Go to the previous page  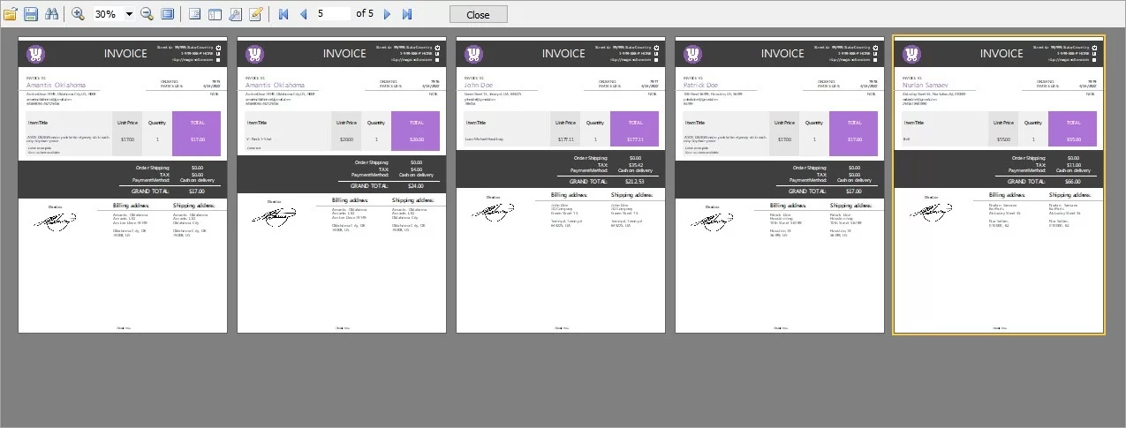(303, 14)
